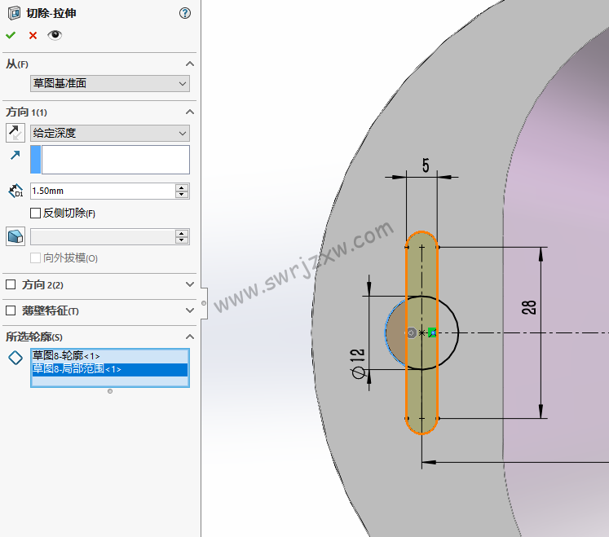Increase depth with up spinner arrow

(182, 187)
